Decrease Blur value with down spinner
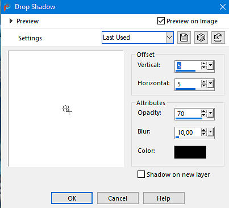 coord(204,134)
